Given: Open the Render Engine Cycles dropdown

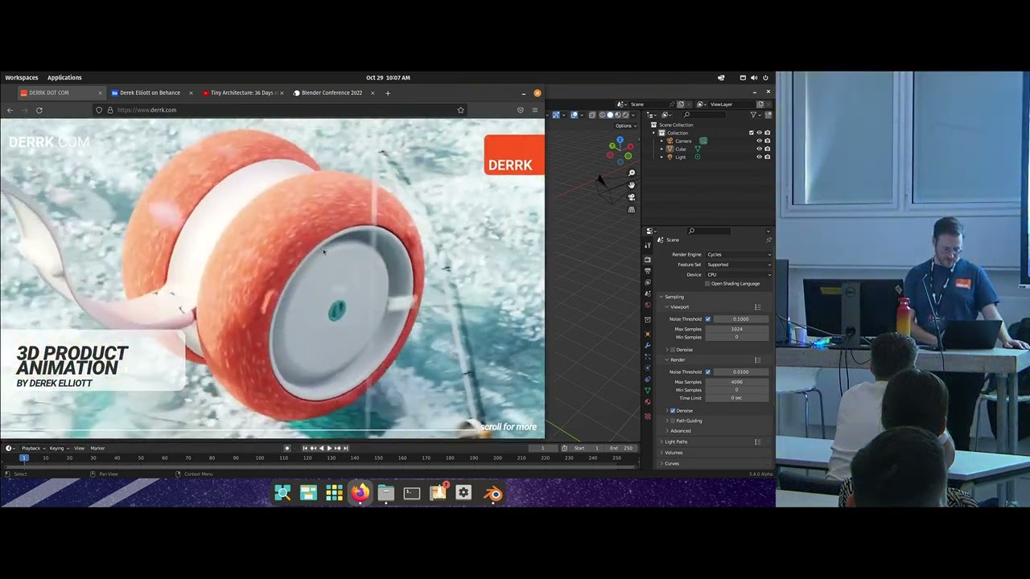Looking at the screenshot, I should 739,254.
